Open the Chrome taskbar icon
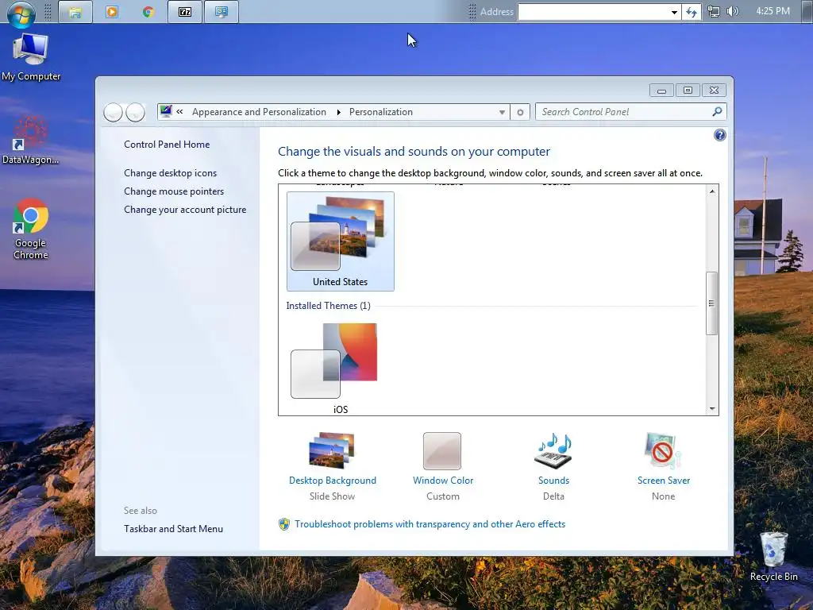813x610 pixels. [x=148, y=12]
